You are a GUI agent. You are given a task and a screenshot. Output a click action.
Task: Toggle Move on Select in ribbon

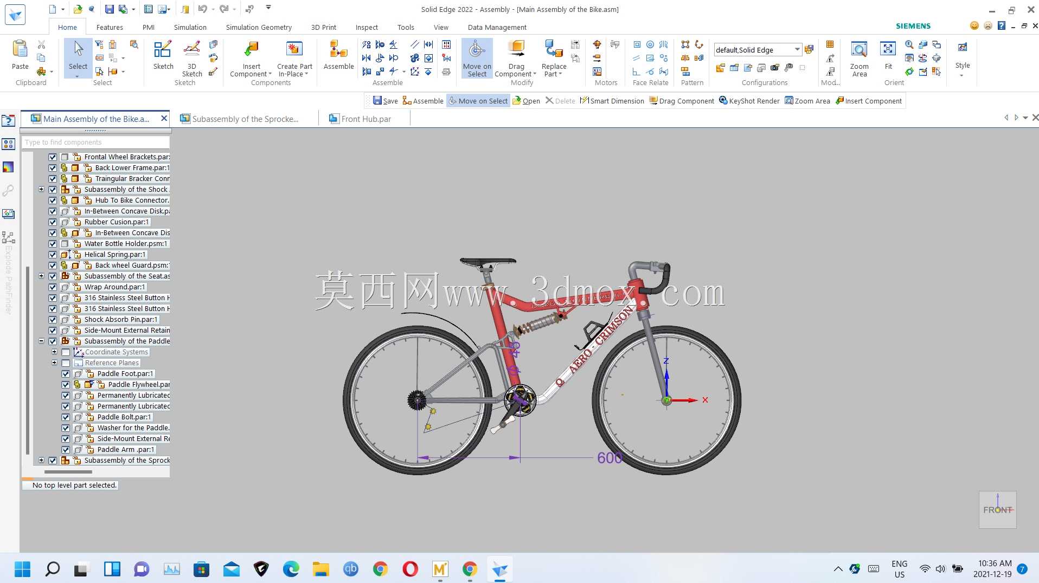click(x=477, y=59)
